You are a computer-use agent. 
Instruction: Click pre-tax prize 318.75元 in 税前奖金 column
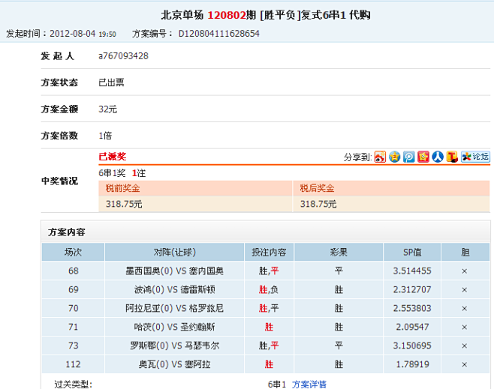[x=124, y=204]
